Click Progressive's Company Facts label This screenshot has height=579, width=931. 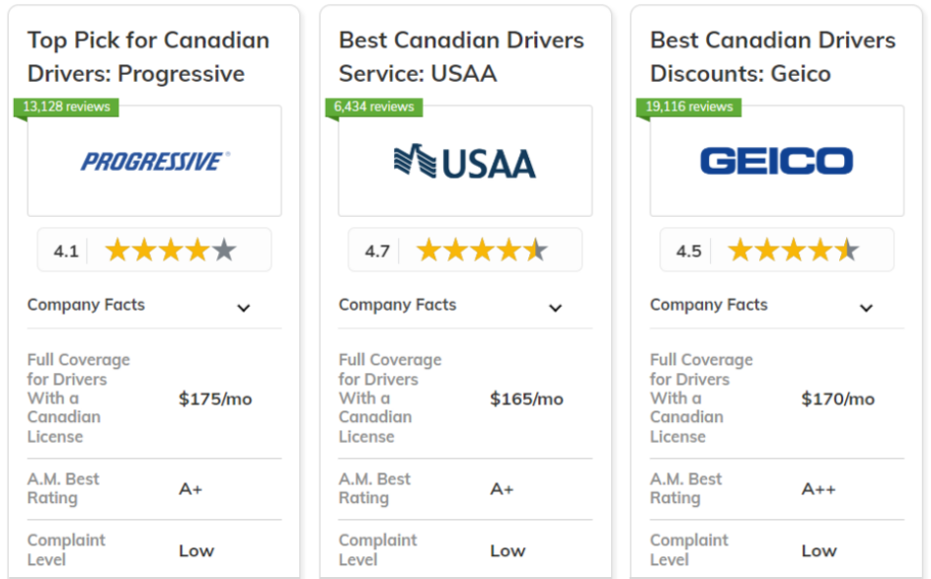pos(86,305)
